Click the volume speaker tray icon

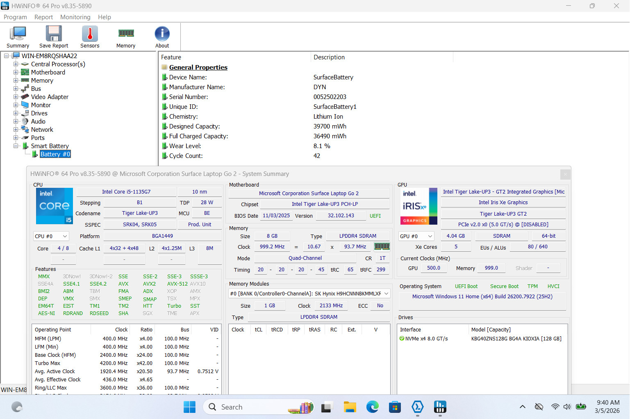[567, 407]
